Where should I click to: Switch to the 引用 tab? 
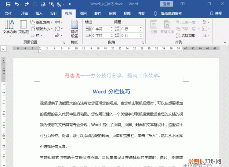coord(83,13)
